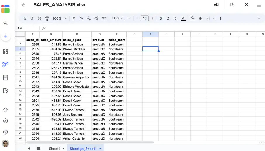Viewport: 265px width, 151px height.
Task: Open the all sheets list icon
Action: tap(39, 149)
